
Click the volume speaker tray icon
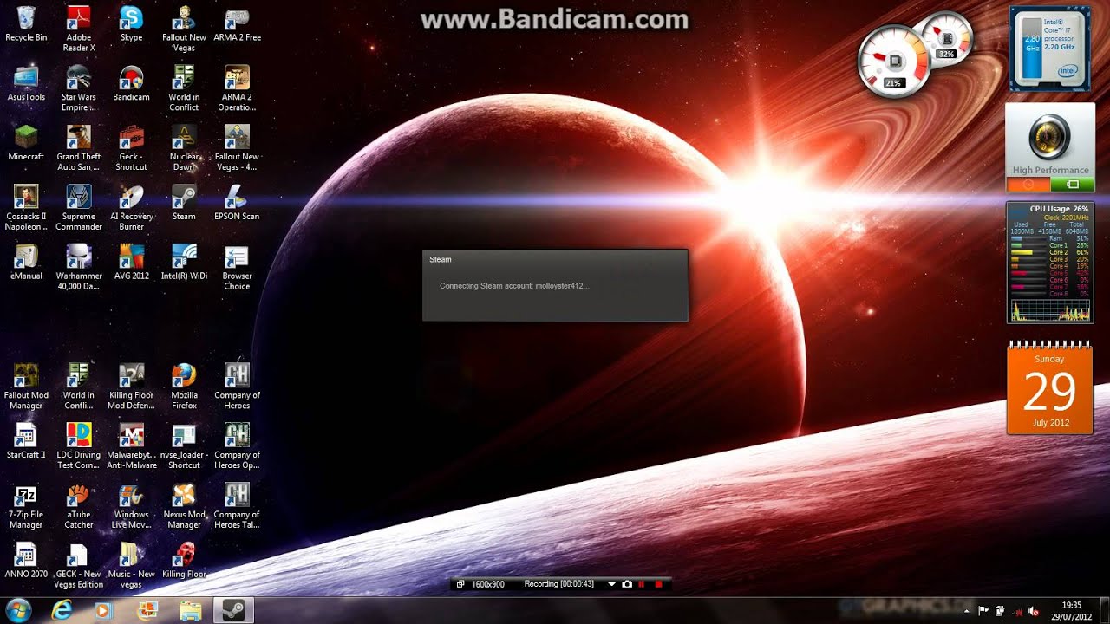(x=1034, y=611)
